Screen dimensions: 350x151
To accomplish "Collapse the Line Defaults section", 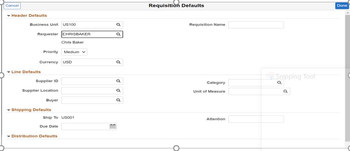I will (x=9, y=72).
